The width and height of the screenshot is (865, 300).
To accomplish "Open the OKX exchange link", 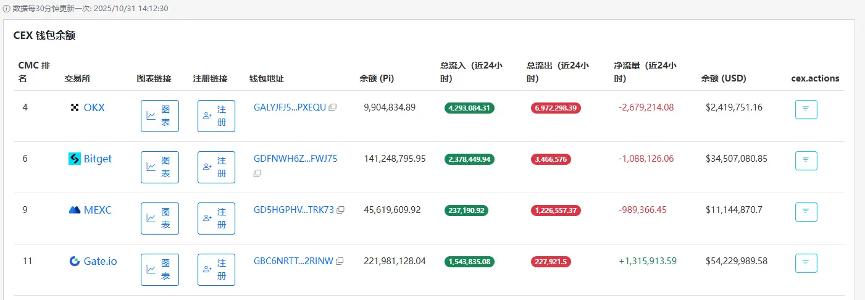I will coord(94,107).
